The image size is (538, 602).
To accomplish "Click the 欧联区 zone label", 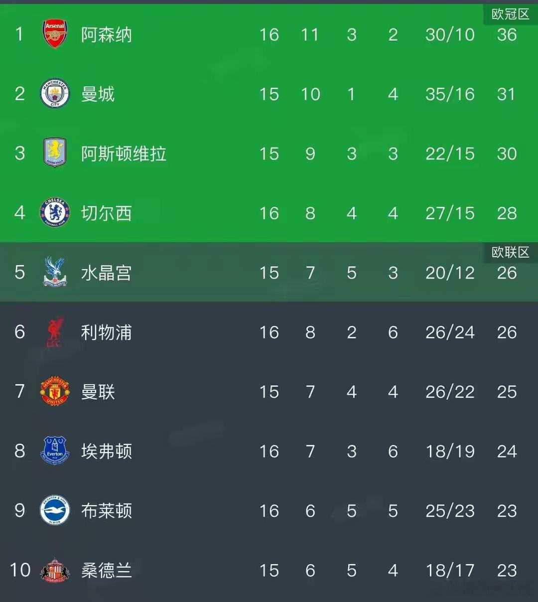I will [510, 253].
